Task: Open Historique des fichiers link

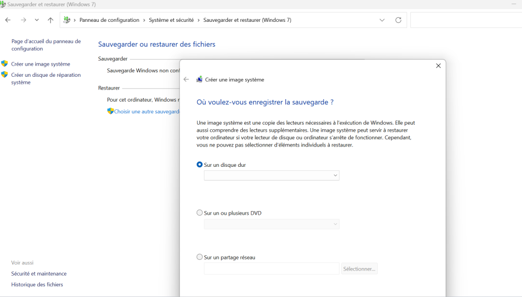Action: (x=37, y=284)
